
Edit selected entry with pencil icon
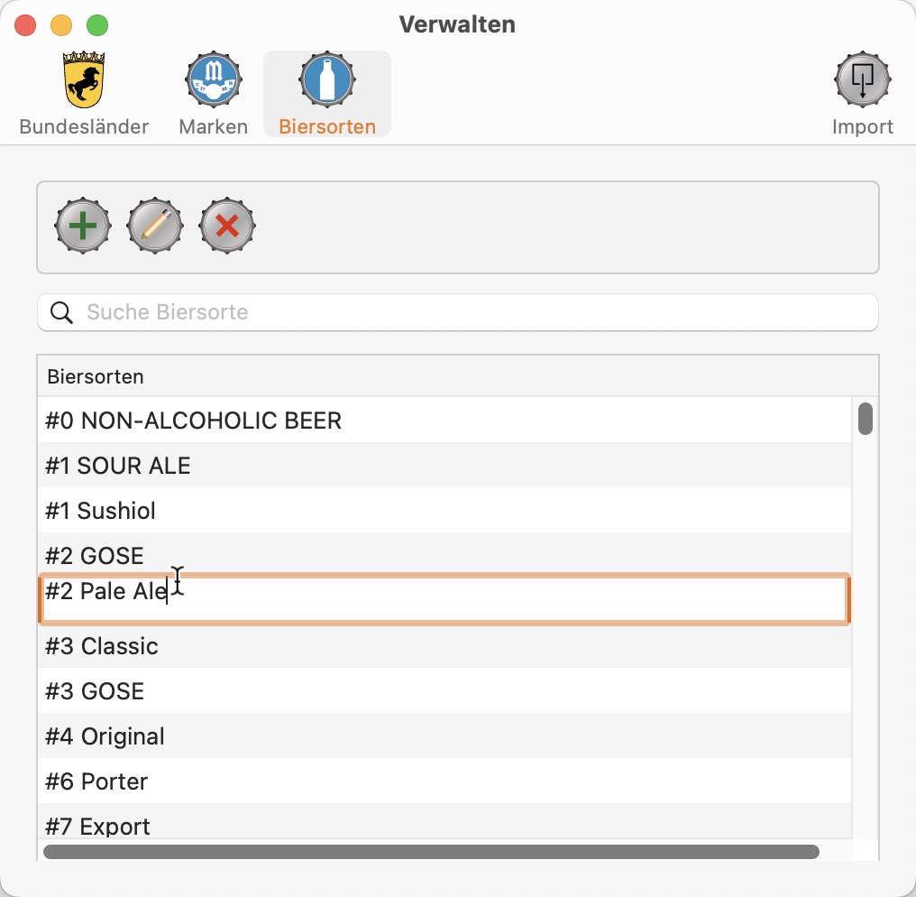(155, 225)
